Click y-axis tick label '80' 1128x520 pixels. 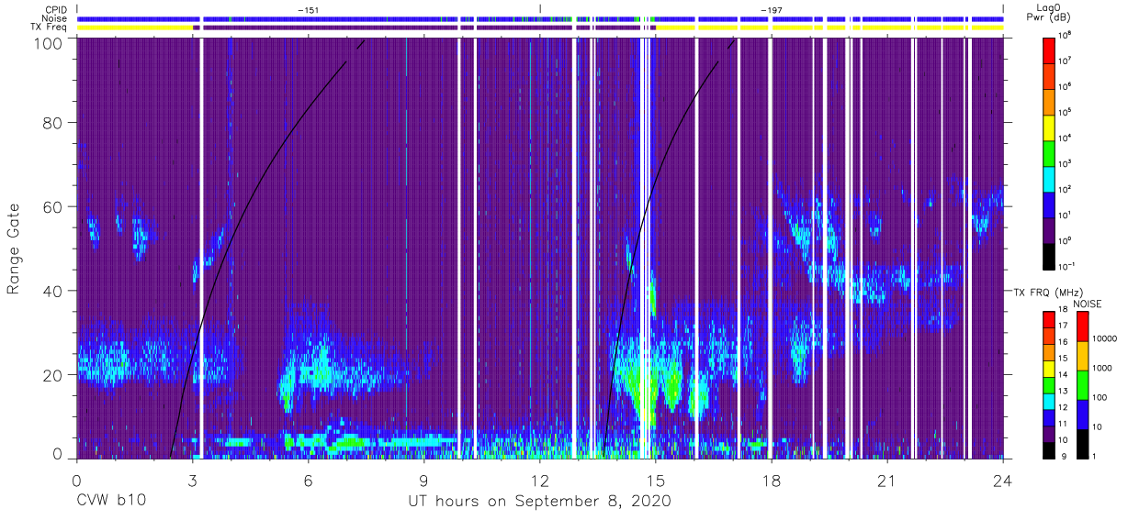[52, 123]
